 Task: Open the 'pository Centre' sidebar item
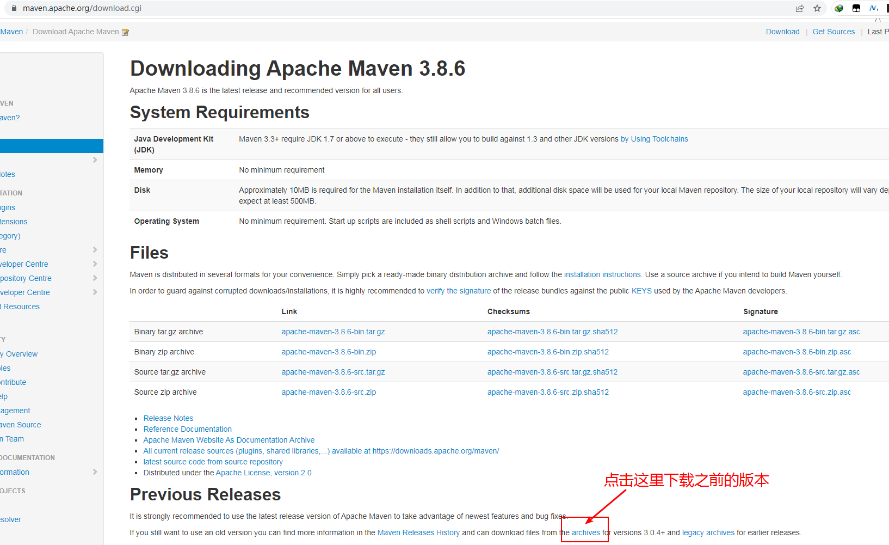[x=26, y=278]
